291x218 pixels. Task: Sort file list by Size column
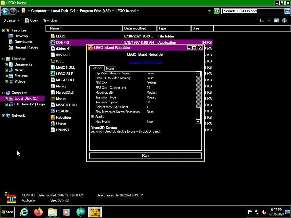click(x=202, y=28)
